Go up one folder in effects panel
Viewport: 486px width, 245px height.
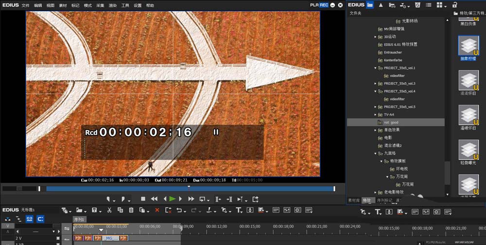[x=381, y=5]
